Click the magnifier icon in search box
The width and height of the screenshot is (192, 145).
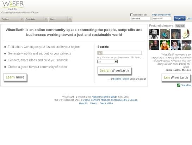(100, 53)
